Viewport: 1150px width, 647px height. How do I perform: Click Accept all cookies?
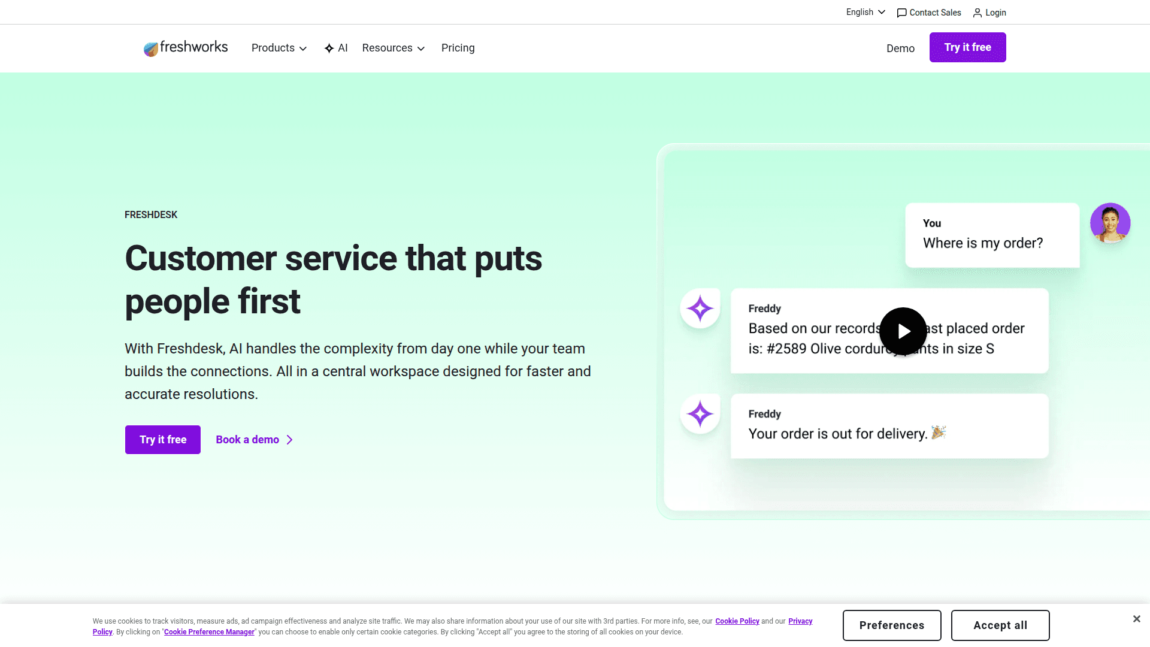[1000, 625]
